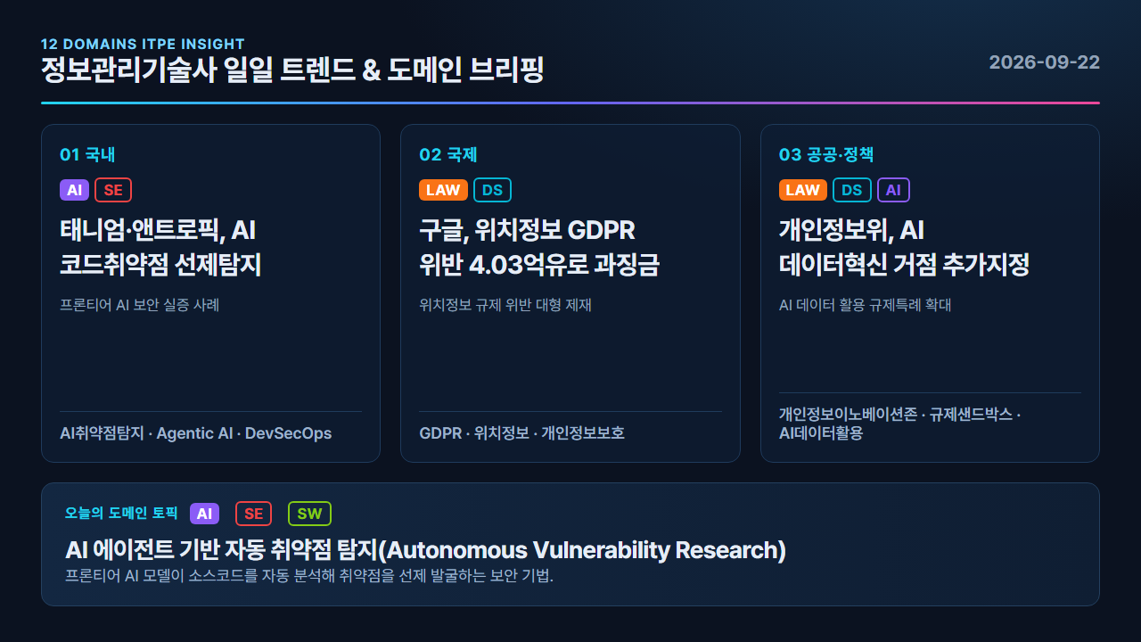Click the date 2026-09-22

pos(1045,62)
